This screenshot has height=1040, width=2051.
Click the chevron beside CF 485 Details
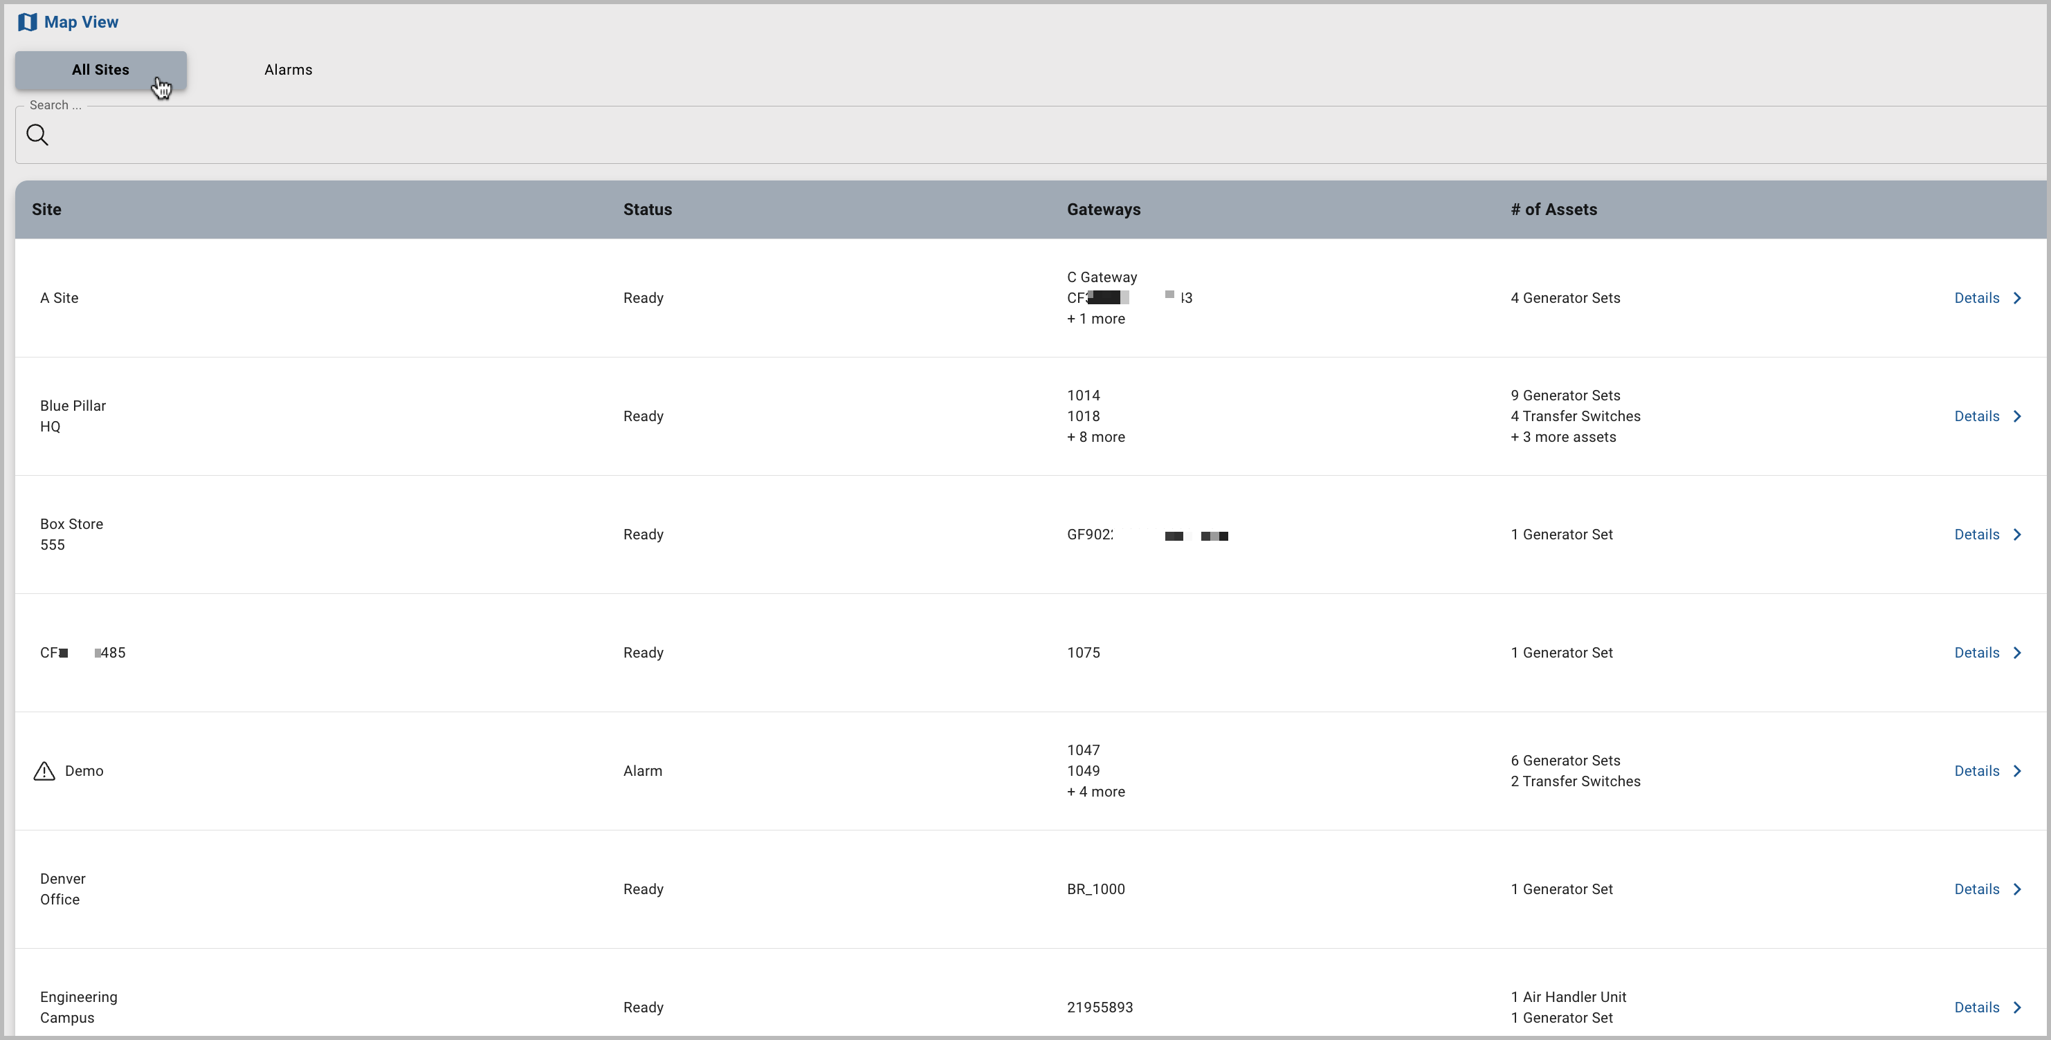(2018, 653)
